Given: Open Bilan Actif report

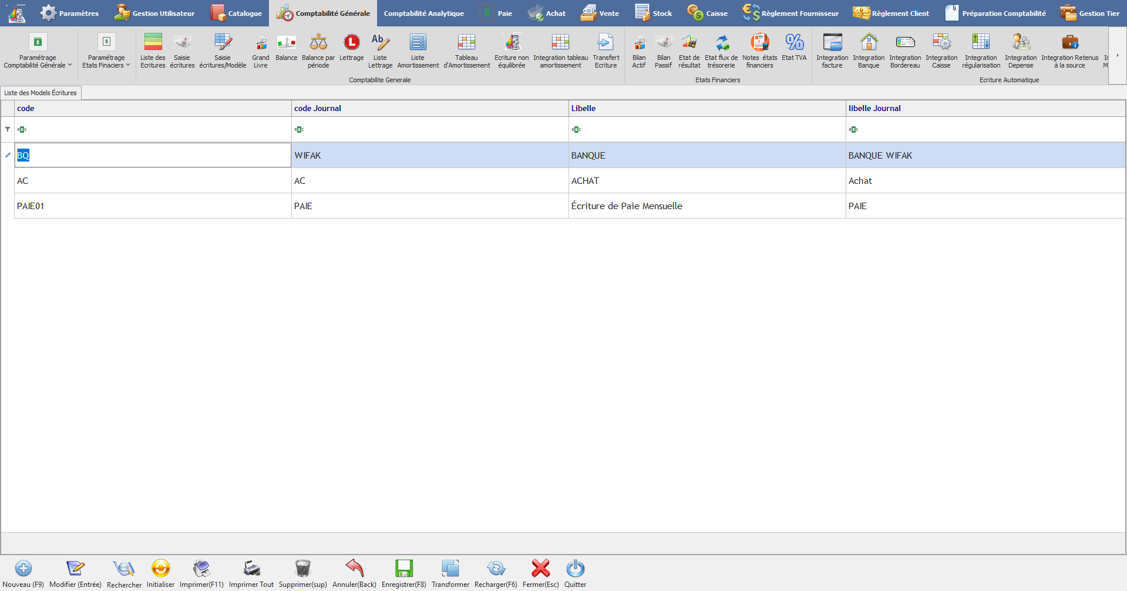Looking at the screenshot, I should tap(639, 51).
